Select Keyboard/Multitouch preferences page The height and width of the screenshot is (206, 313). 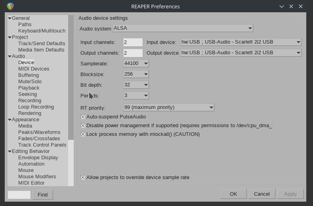[x=42, y=31]
